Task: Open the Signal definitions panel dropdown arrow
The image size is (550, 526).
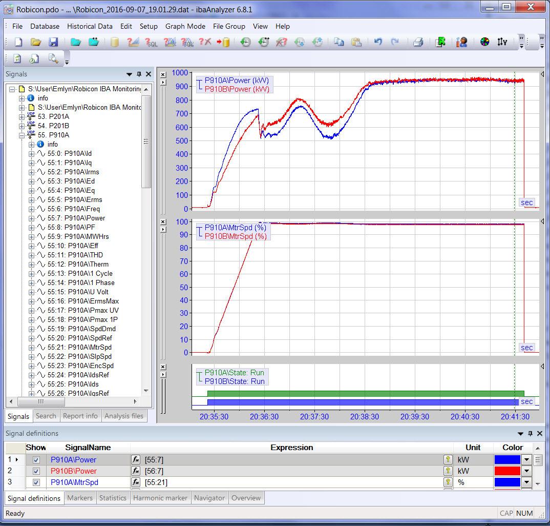Action: coord(520,434)
